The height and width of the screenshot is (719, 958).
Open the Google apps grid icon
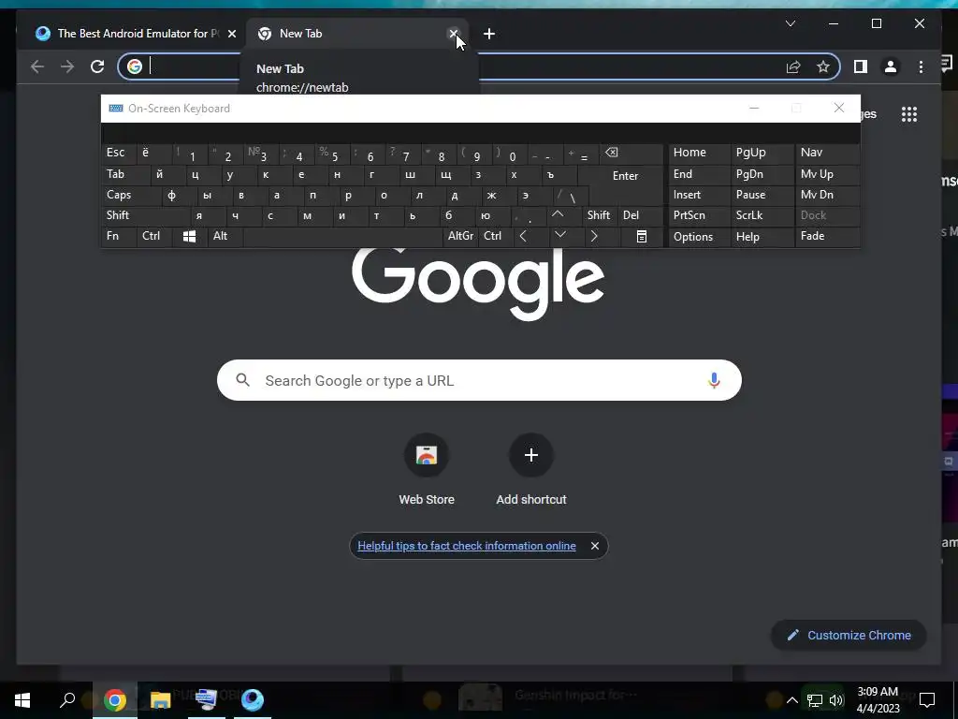click(x=909, y=114)
